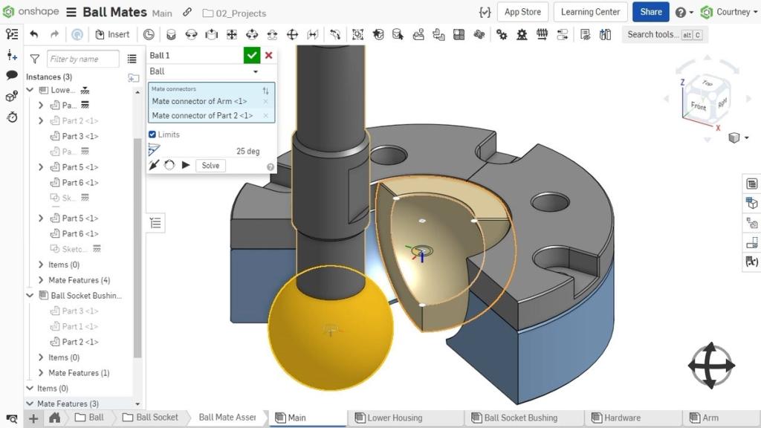Click the Solve button in the mate dialog
761x428 pixels.
coord(210,165)
